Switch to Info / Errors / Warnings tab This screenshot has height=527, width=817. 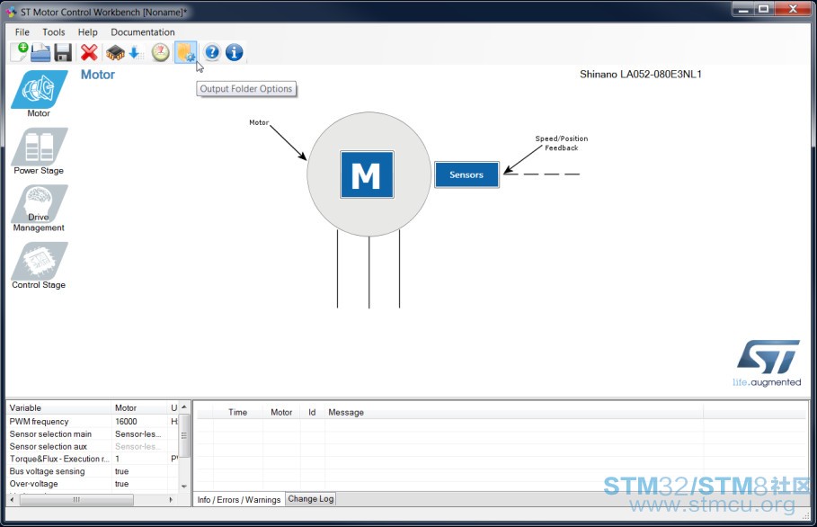[x=239, y=499]
